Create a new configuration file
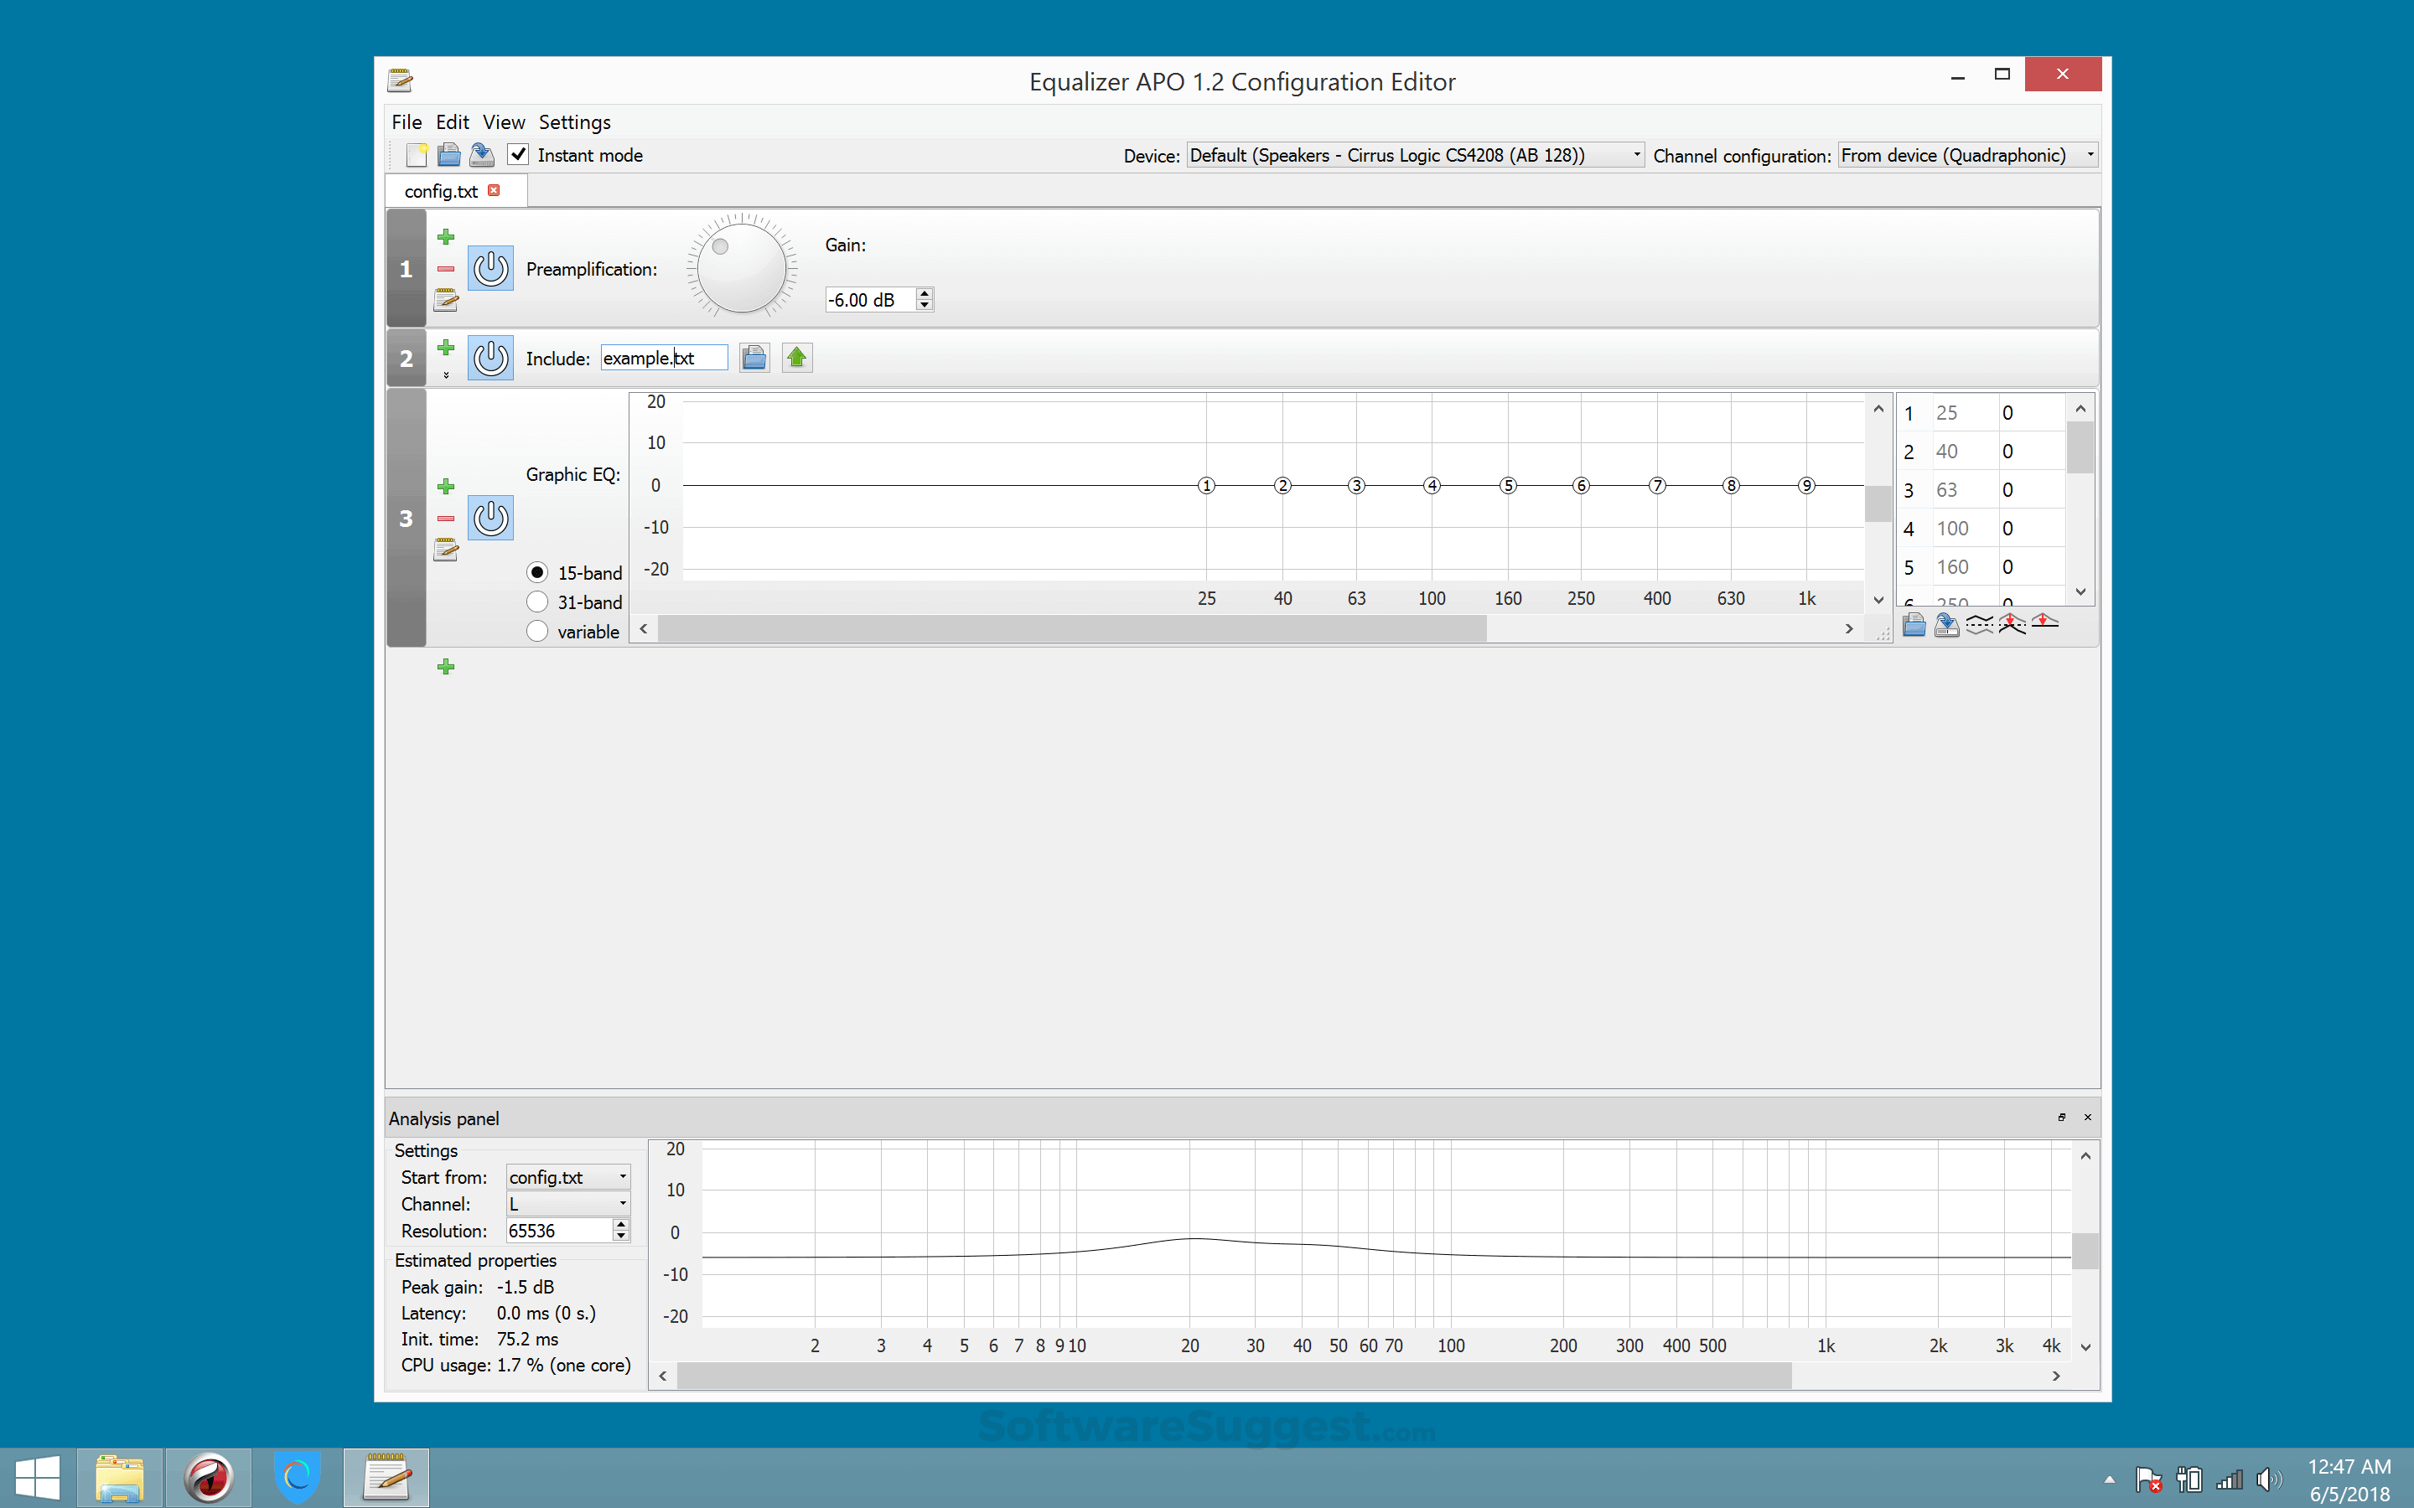2414x1508 pixels. tap(417, 155)
